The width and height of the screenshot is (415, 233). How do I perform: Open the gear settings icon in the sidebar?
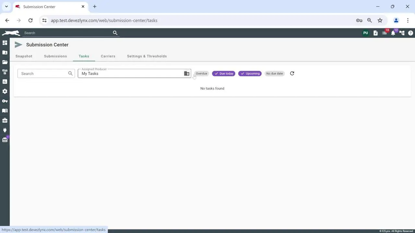(x=5, y=91)
